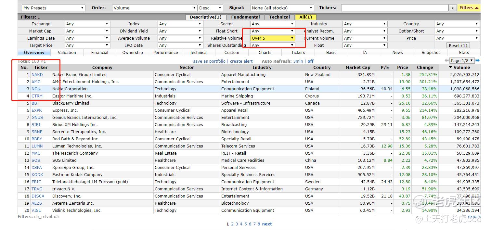This screenshot has height=230, width=491.
Task: Open the KODK ticker link
Action: tap(37, 174)
